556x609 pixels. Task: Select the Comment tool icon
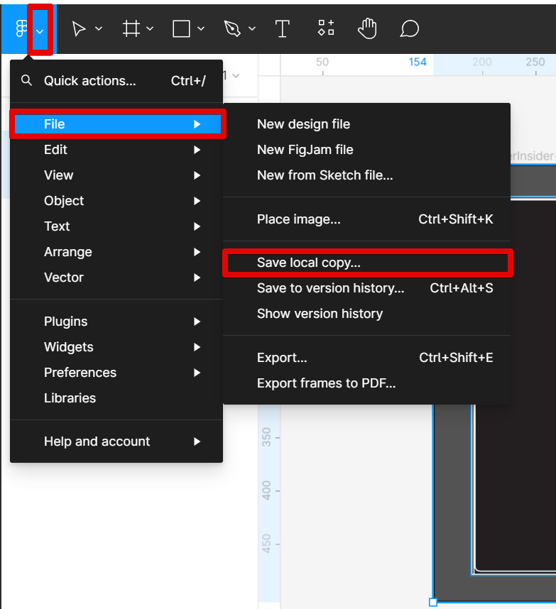click(x=409, y=29)
